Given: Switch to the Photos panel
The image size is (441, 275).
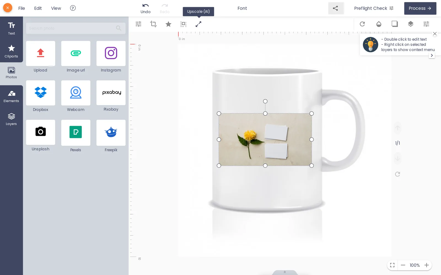Looking at the screenshot, I should pos(11,73).
